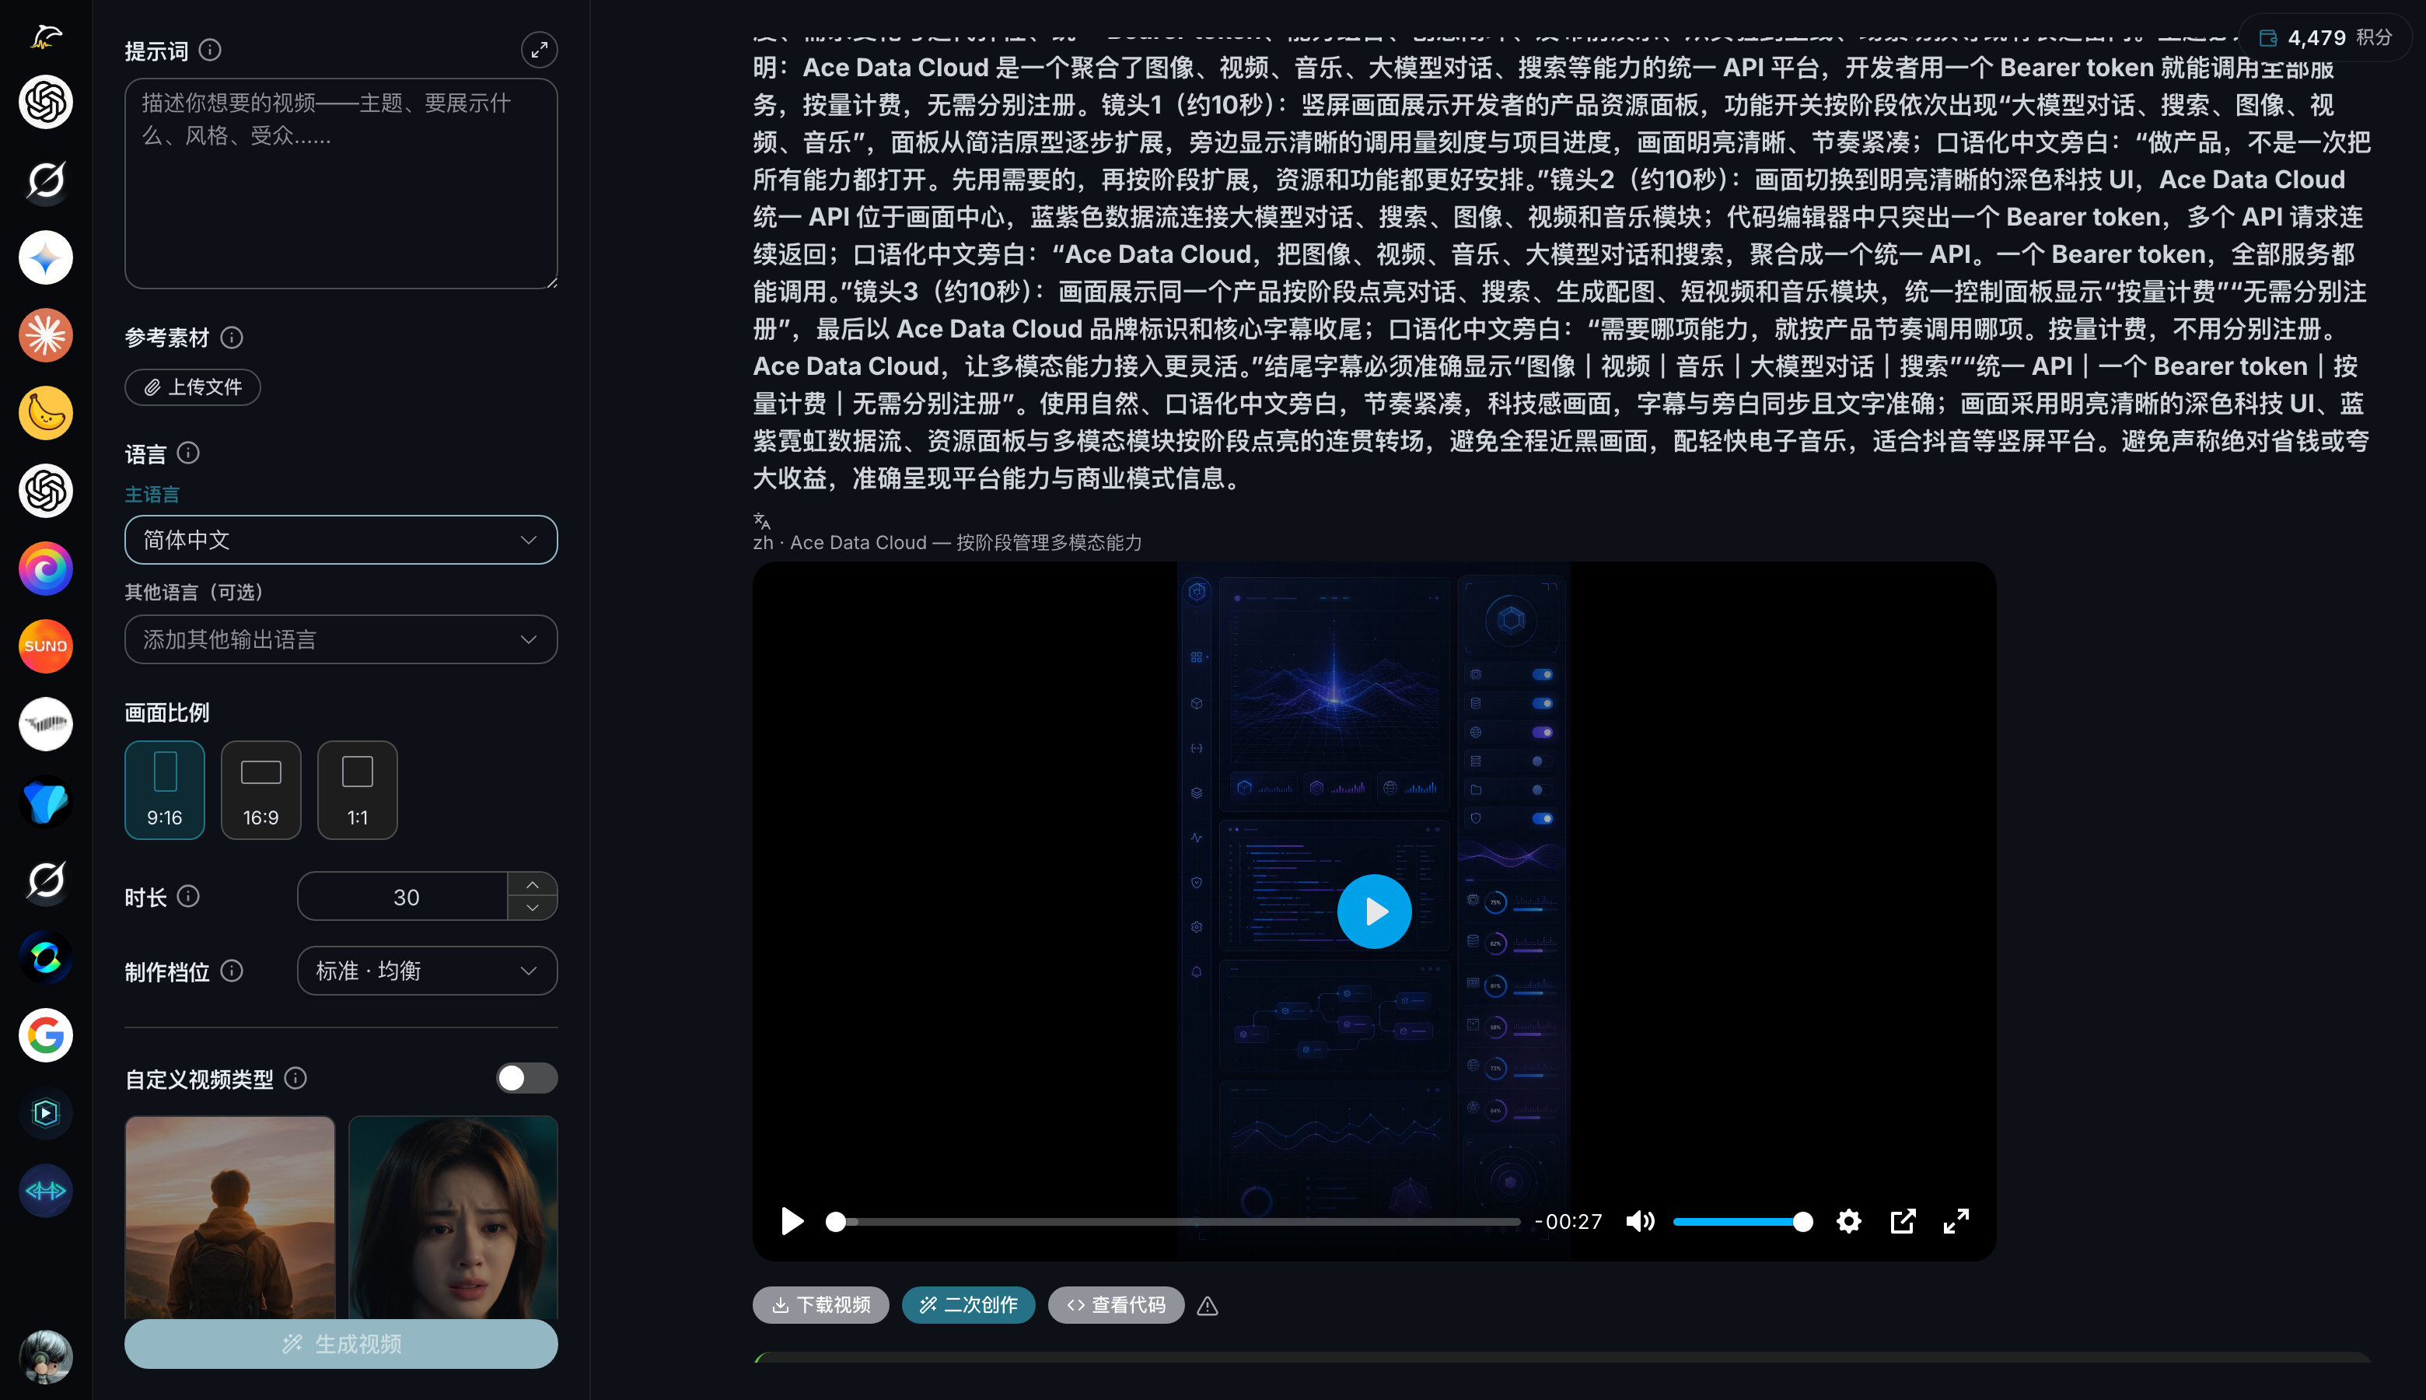The height and width of the screenshot is (1400, 2426).
Task: Select 9:16 aspect ratio
Action: pyautogui.click(x=164, y=789)
